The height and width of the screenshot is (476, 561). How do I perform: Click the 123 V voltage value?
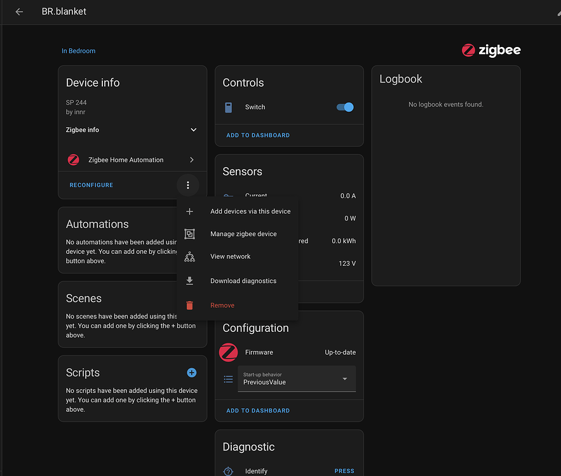347,263
